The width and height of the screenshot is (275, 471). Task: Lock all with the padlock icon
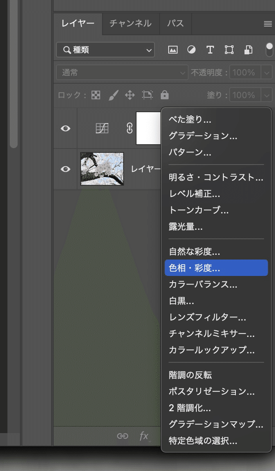tap(165, 95)
